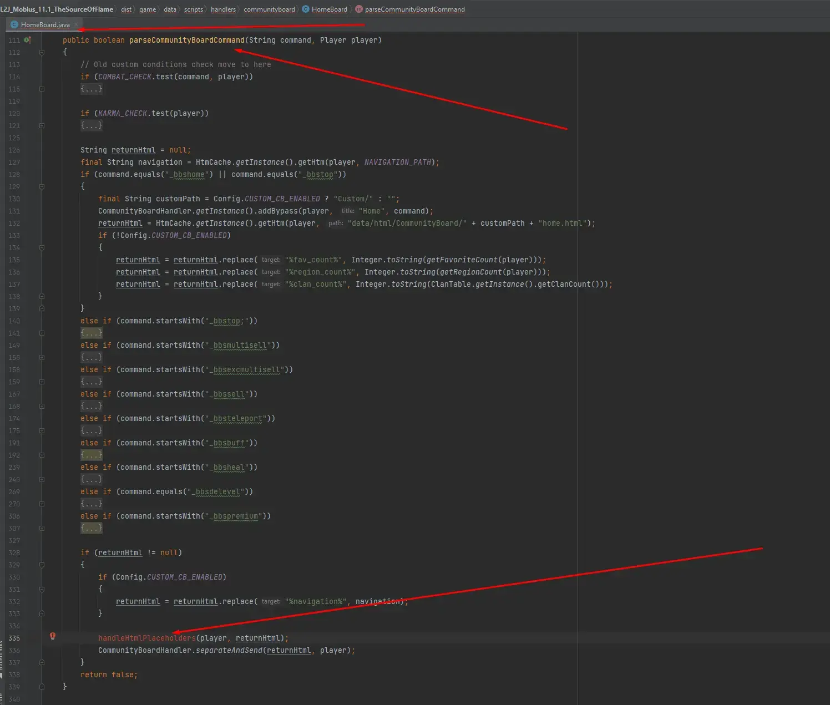Expand folded block via gutter at line 168
The image size is (830, 705).
click(x=42, y=406)
